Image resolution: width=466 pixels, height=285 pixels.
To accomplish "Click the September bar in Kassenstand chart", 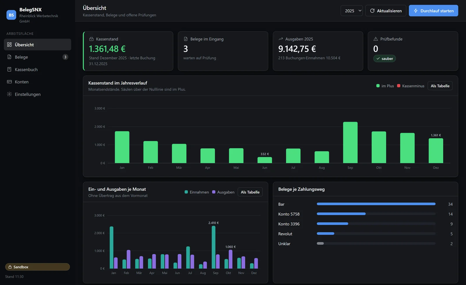I will pos(350,142).
